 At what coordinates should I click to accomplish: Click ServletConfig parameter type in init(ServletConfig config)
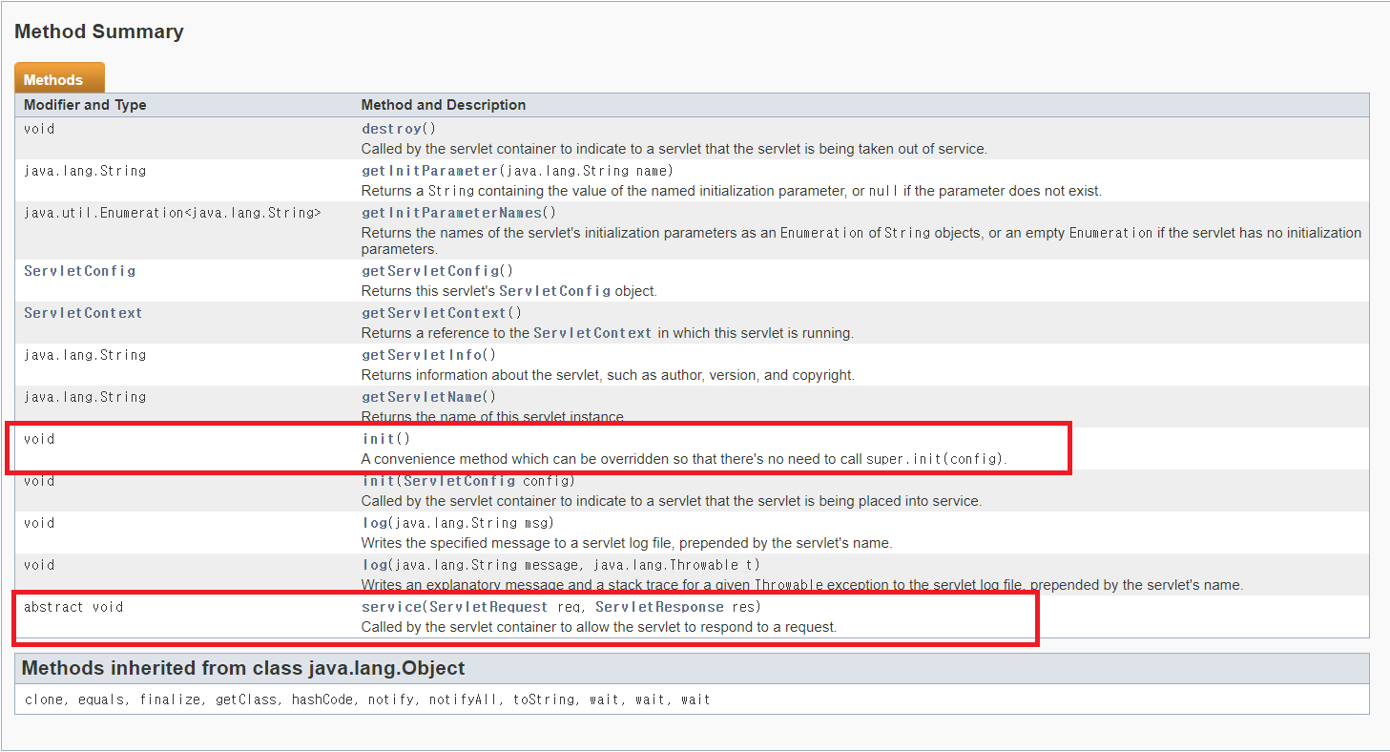(460, 481)
